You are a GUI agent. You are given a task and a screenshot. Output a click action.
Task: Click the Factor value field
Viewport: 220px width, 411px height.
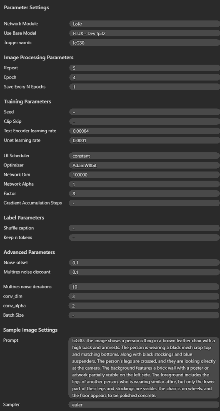pos(145,194)
